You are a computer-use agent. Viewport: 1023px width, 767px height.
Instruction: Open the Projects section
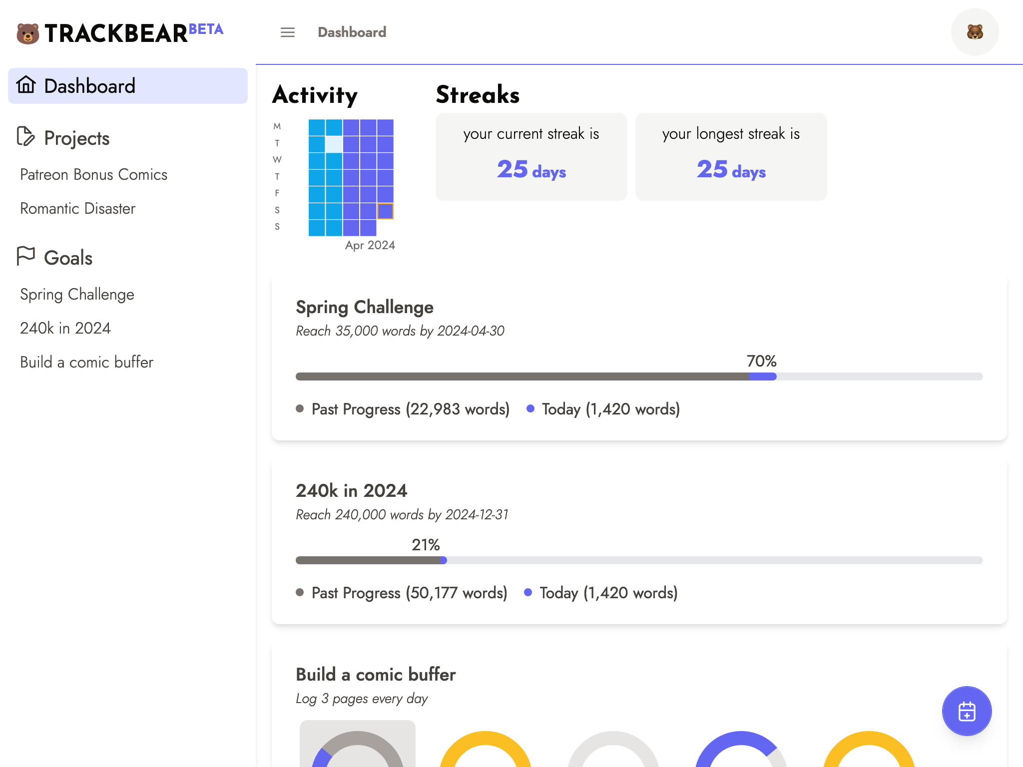[77, 138]
